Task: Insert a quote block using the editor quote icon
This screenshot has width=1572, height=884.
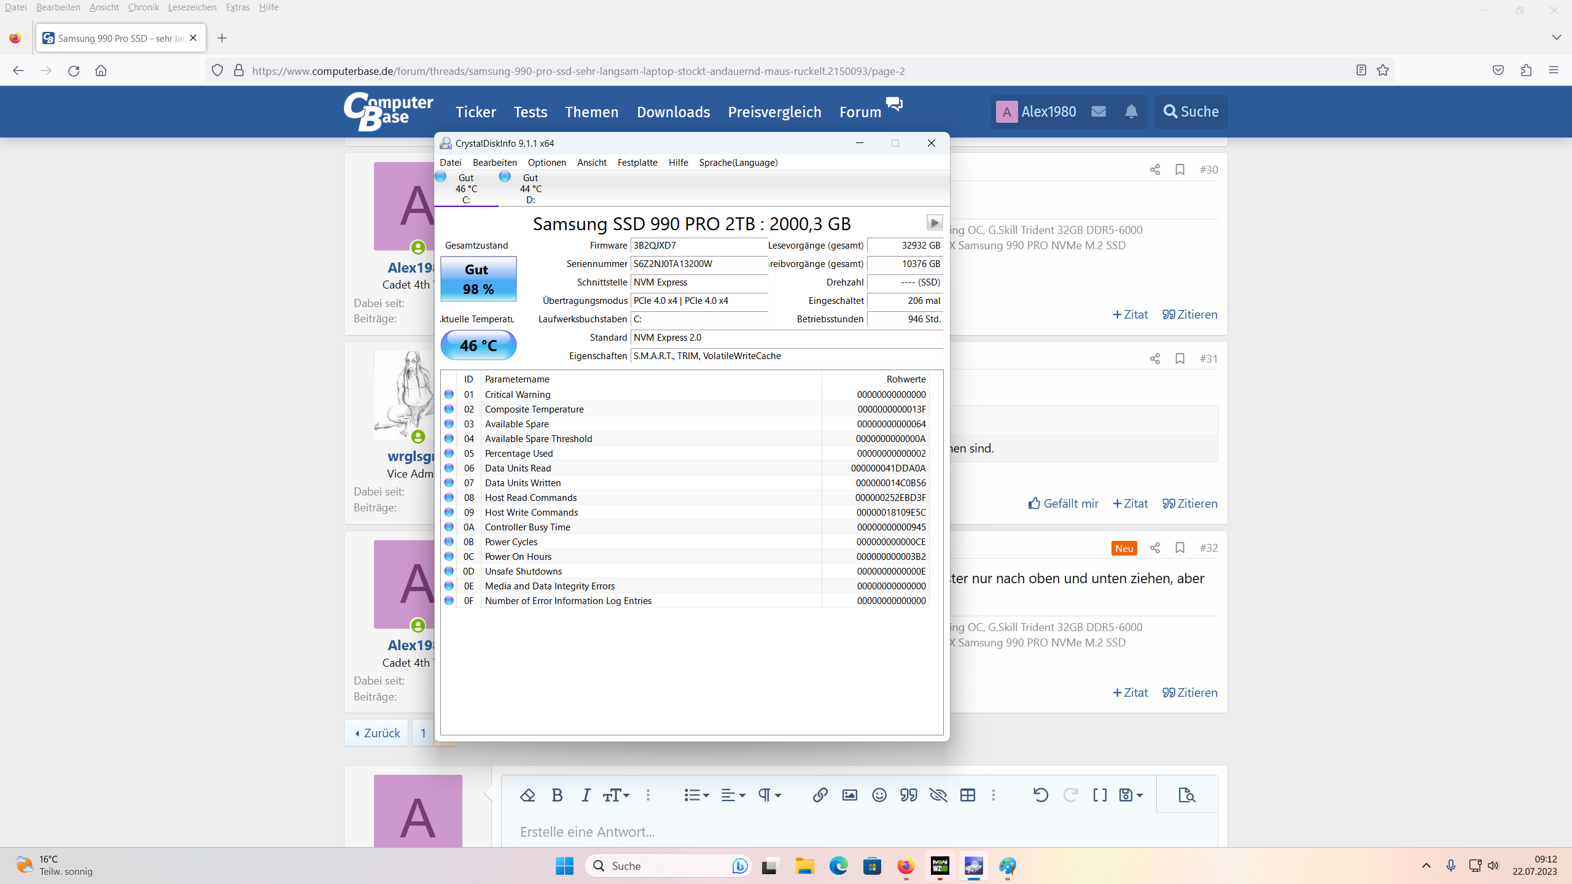Action: [909, 795]
